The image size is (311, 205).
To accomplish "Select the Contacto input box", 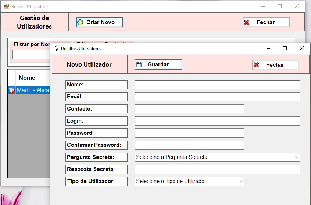I will 189,109.
